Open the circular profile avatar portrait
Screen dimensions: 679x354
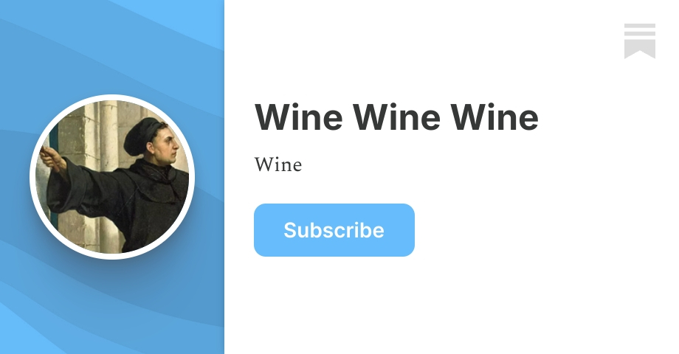(x=112, y=176)
